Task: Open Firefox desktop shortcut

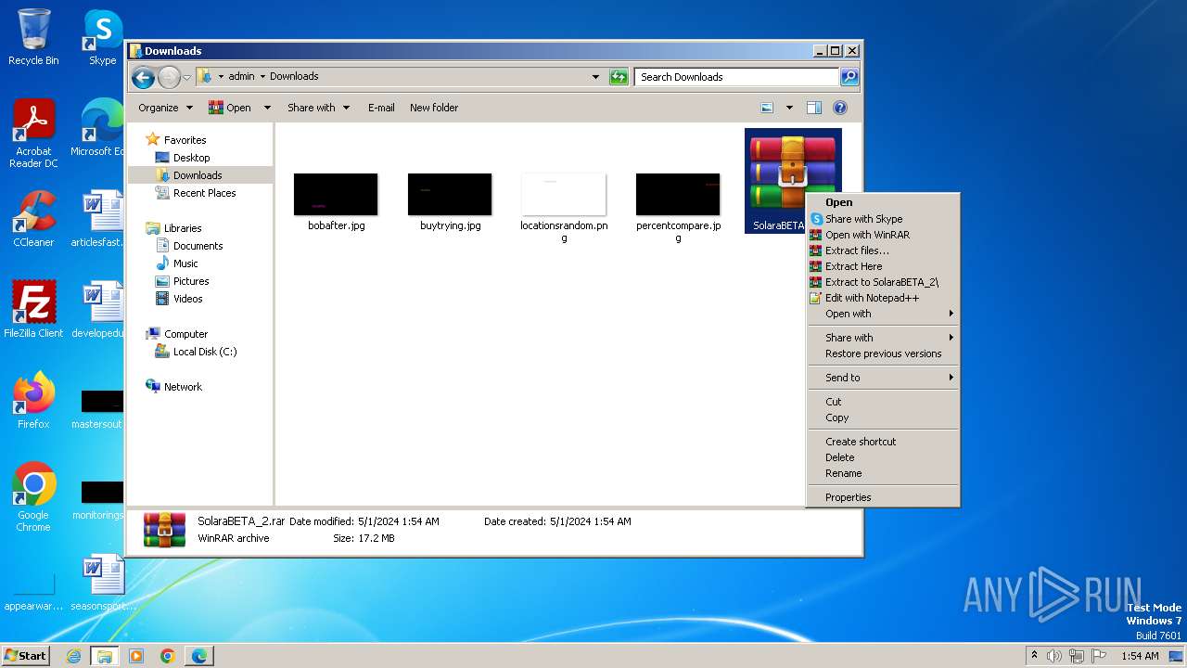Action: click(x=33, y=400)
